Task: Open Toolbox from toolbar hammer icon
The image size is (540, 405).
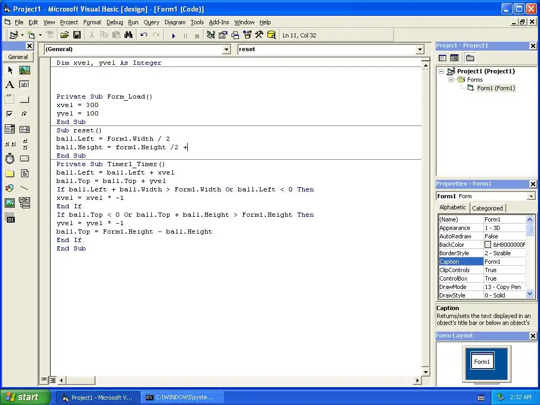Action: click(259, 35)
